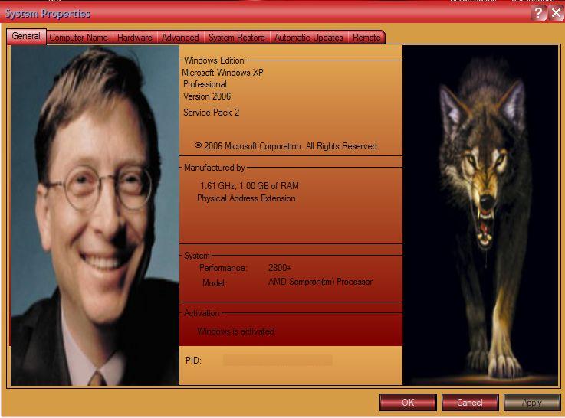Click the Cancel button

pyautogui.click(x=470, y=402)
